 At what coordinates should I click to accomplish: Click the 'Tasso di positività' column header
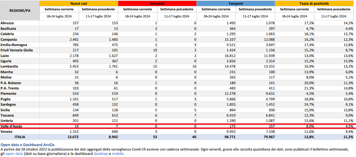click(315, 3)
